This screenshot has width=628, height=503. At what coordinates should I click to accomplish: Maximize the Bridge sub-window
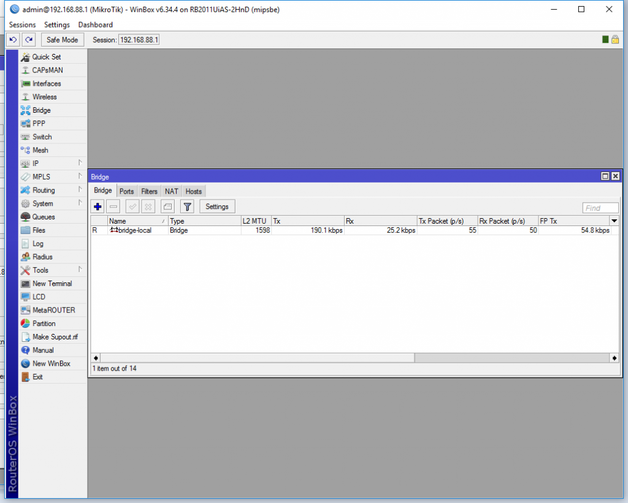coord(605,176)
